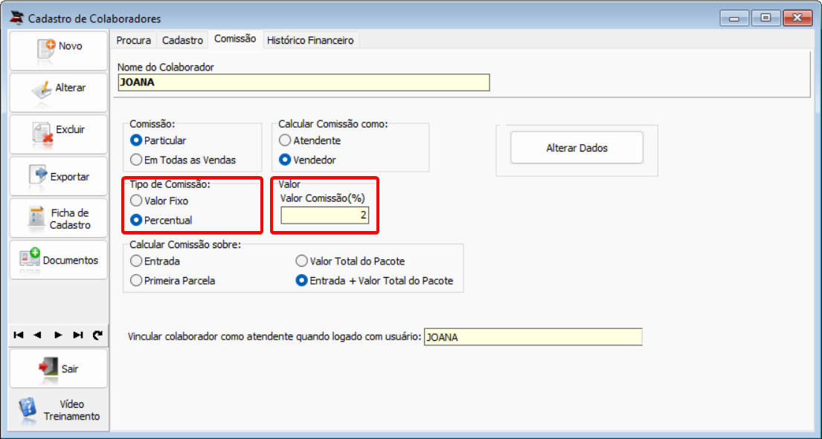822x439 pixels.
Task: Open the Histórico Financeiro tab
Action: click(x=310, y=40)
